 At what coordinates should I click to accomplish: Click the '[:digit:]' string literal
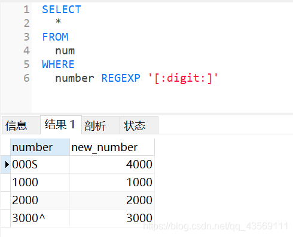coord(183,78)
